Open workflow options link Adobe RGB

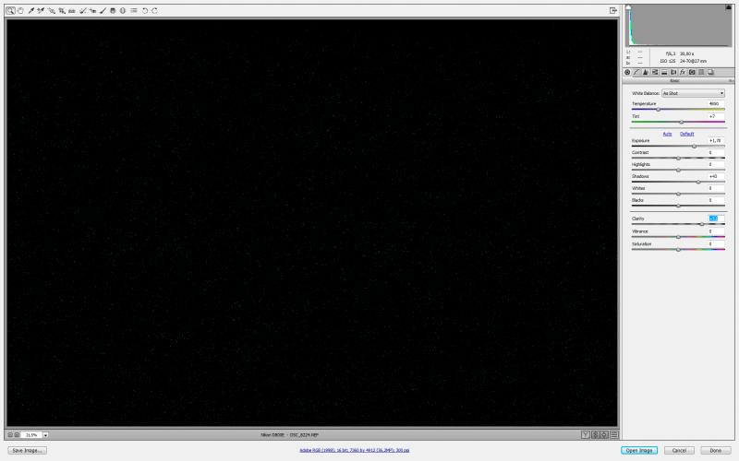[x=355, y=450]
